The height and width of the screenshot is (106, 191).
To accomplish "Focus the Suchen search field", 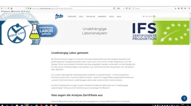I will [147, 8].
